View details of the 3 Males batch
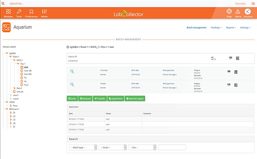 coord(72,84)
